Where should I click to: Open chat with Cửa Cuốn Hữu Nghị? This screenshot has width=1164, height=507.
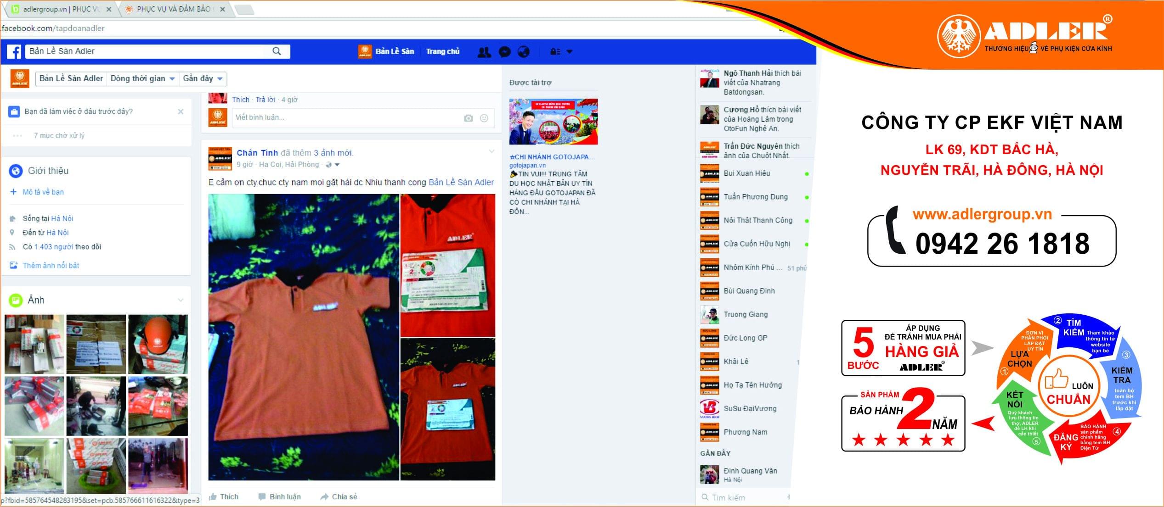(754, 244)
